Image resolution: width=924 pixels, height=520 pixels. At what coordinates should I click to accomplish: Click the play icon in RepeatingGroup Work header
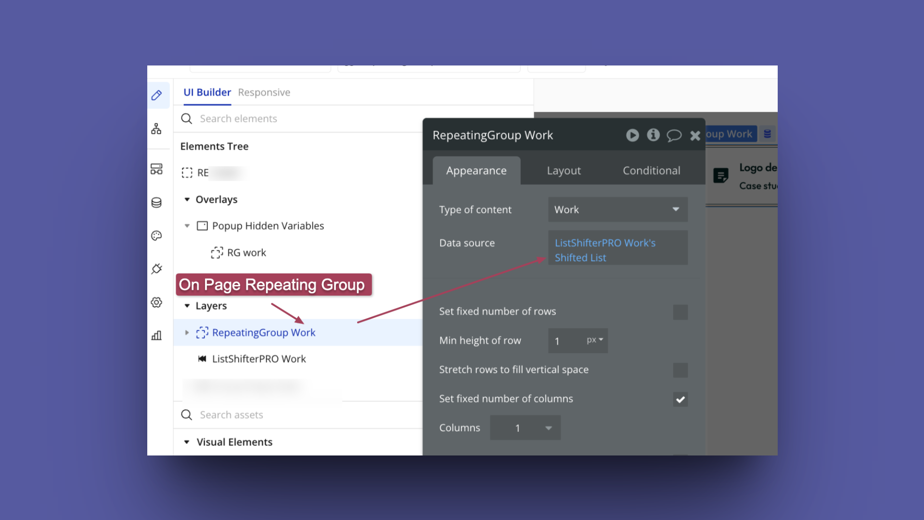click(x=632, y=135)
